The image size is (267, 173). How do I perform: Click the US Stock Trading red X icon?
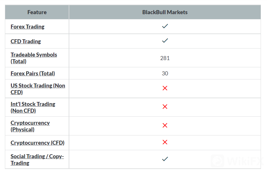pyautogui.click(x=165, y=88)
